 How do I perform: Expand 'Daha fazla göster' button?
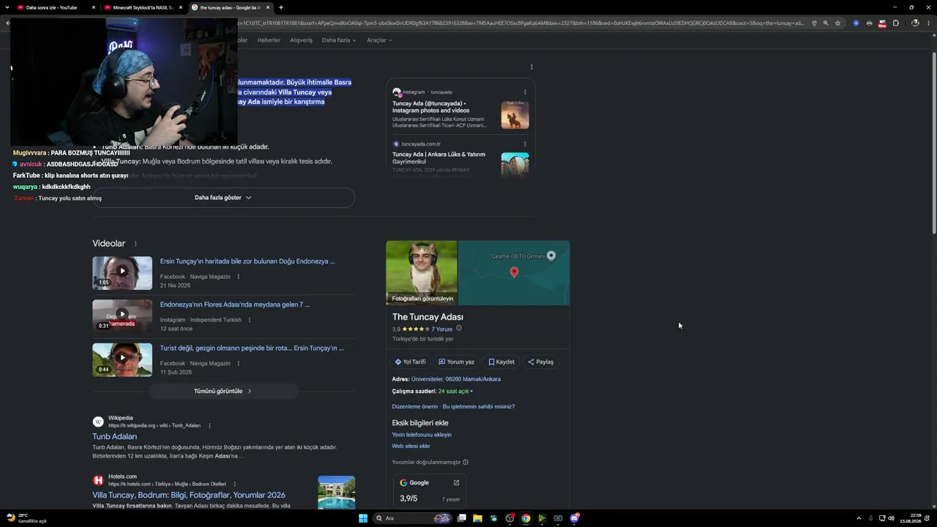coord(223,198)
